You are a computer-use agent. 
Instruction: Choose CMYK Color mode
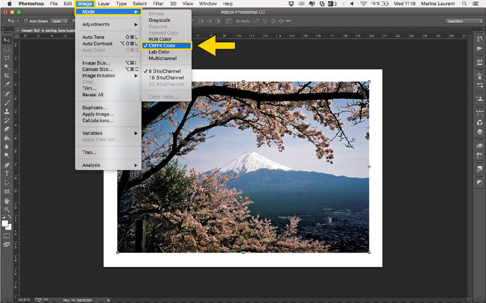click(166, 45)
